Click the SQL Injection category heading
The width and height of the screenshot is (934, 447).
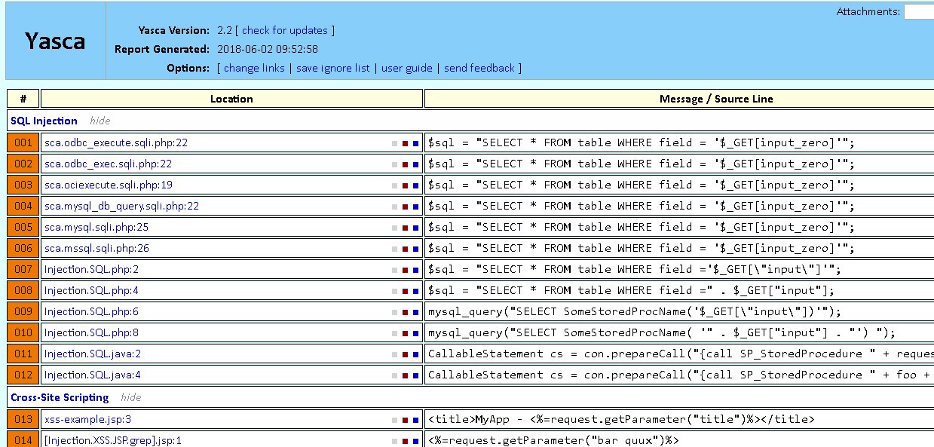click(44, 121)
